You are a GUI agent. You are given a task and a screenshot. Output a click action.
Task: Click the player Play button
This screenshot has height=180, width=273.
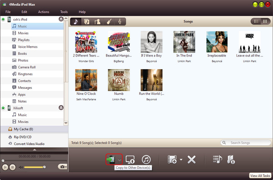[5, 167]
